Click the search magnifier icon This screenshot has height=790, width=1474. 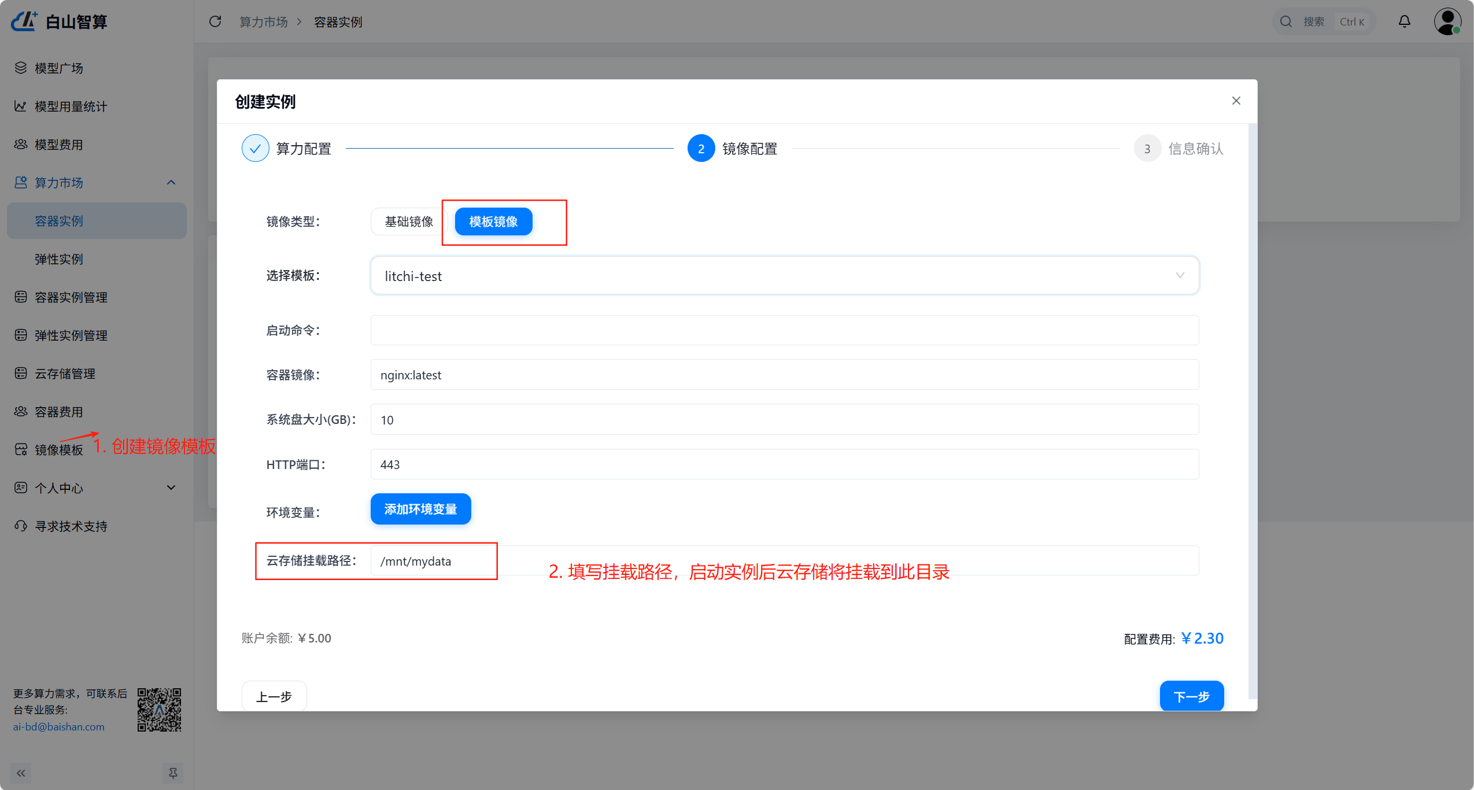pos(1285,21)
